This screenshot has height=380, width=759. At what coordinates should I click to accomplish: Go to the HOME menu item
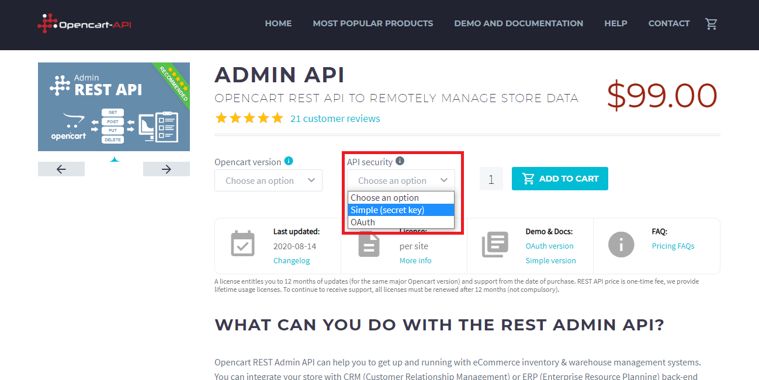tap(278, 24)
